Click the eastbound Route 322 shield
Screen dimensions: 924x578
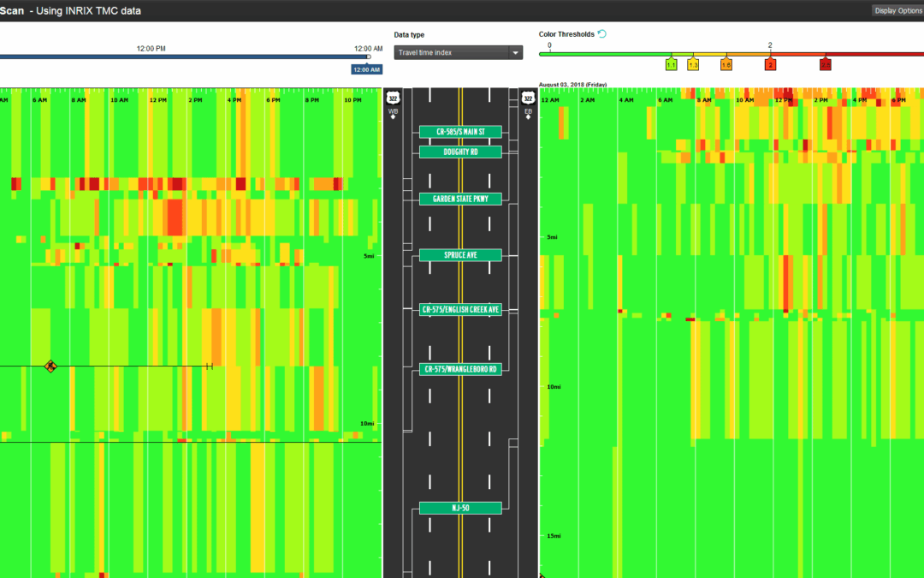coord(527,99)
